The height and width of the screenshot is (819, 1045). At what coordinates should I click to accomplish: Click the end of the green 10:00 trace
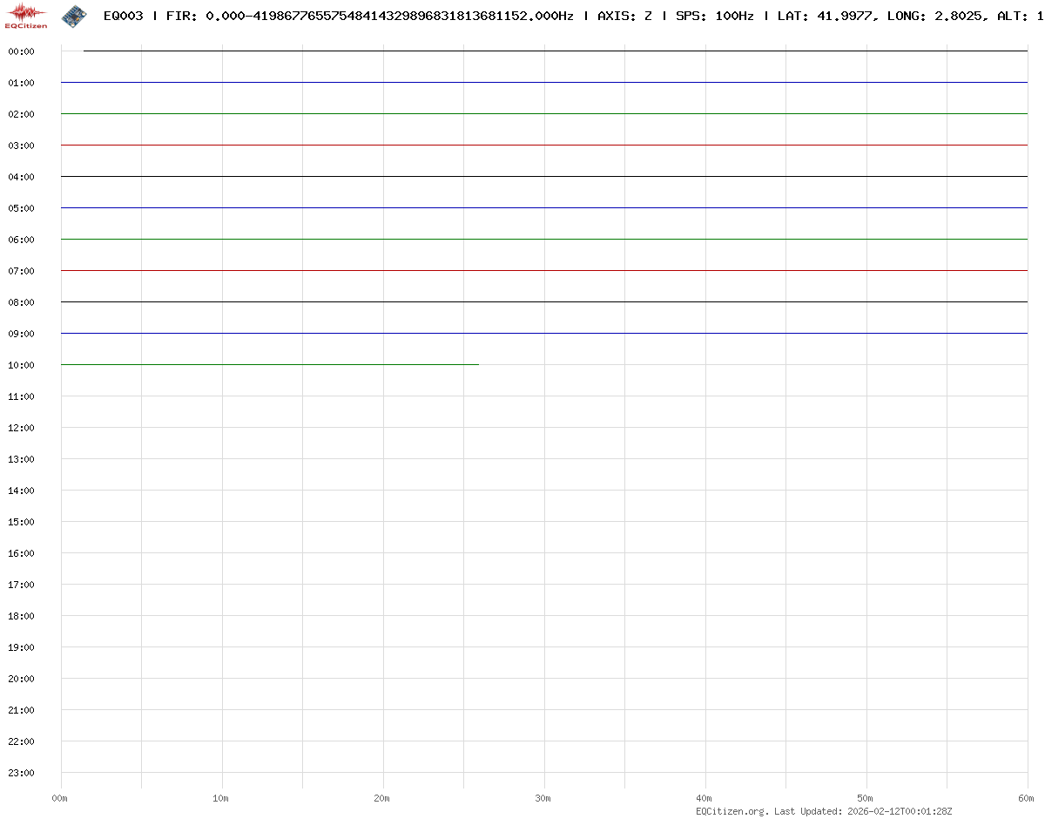point(477,364)
